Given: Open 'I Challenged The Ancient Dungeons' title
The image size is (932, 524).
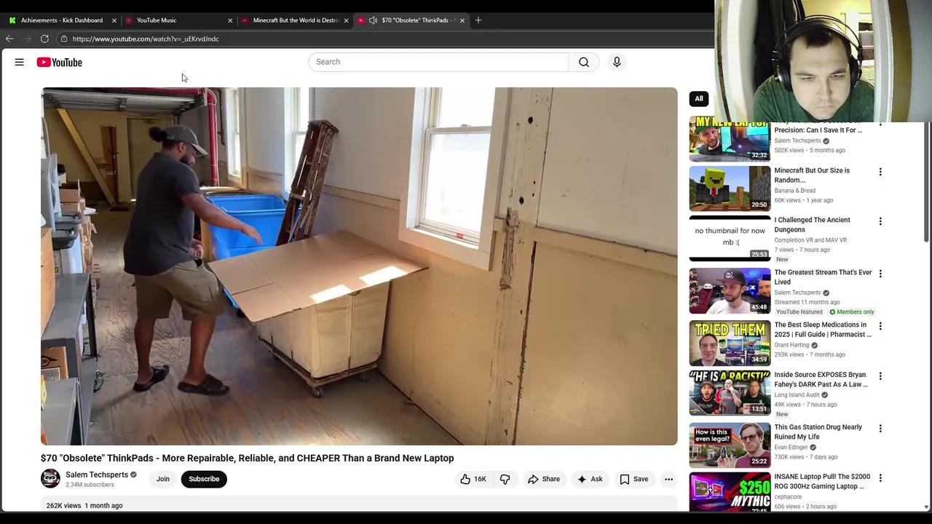Looking at the screenshot, I should 812,224.
